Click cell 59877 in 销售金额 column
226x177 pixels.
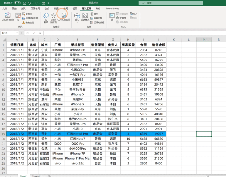pos(158,80)
